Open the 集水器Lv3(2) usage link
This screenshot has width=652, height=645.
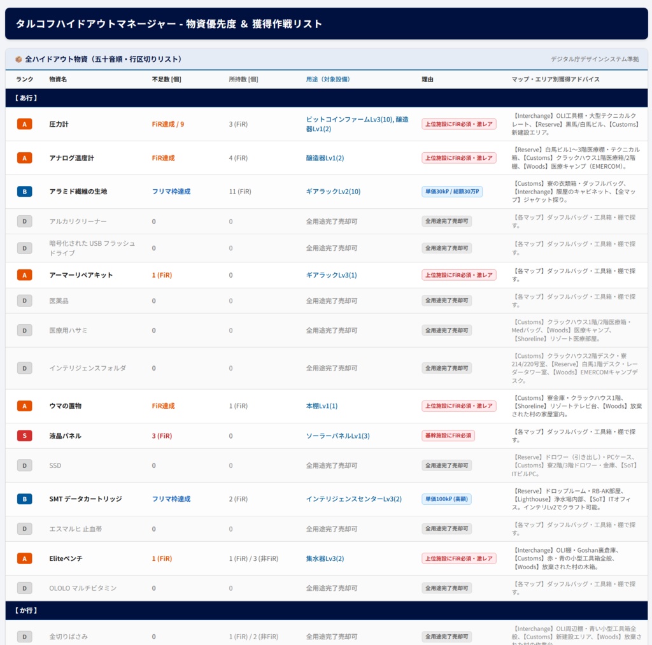point(325,558)
